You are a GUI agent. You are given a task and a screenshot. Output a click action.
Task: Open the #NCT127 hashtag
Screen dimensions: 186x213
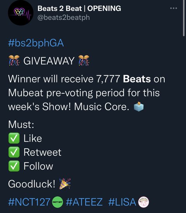click(x=29, y=202)
